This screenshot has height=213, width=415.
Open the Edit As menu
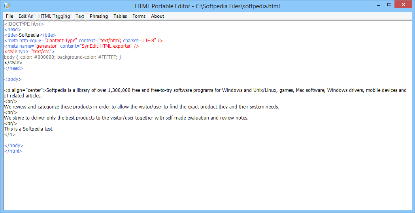(x=26, y=16)
